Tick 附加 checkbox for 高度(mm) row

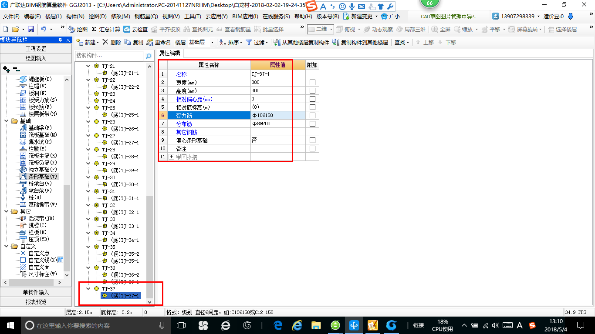click(x=312, y=91)
